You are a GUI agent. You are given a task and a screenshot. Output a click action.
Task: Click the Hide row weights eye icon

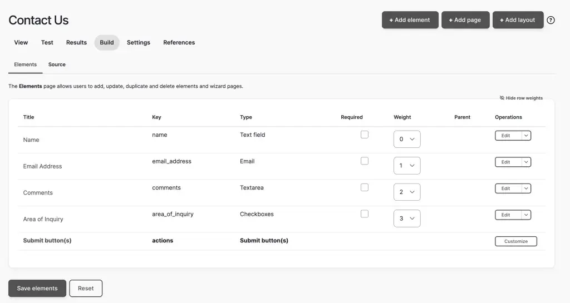[x=502, y=98]
